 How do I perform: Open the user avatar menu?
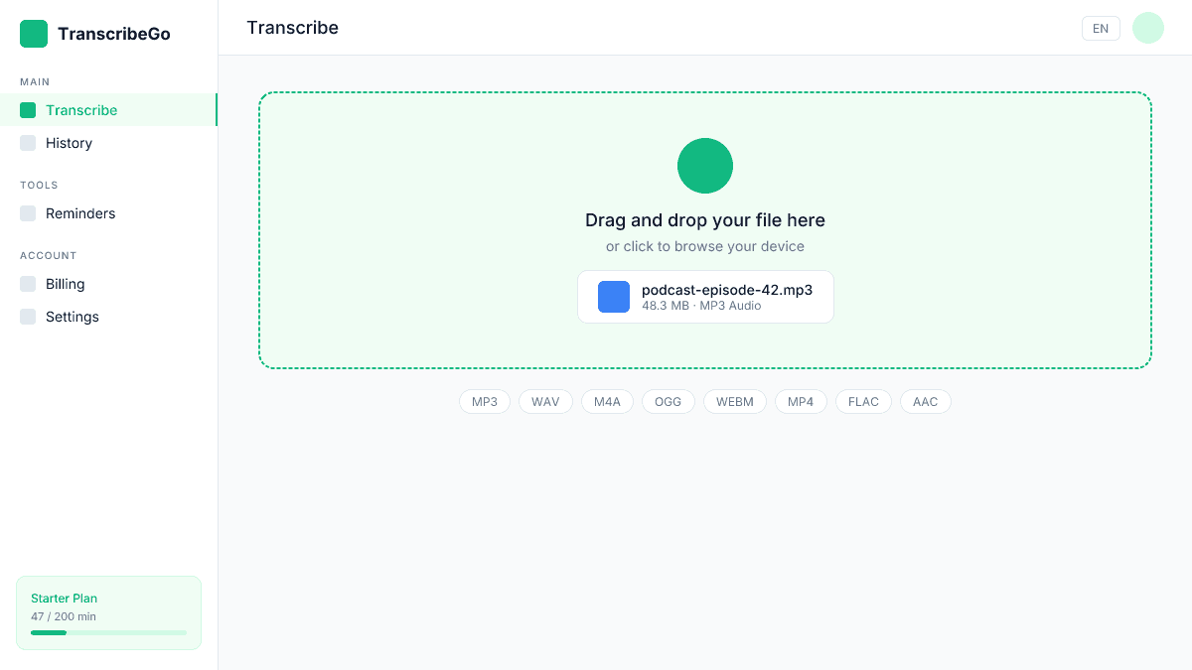(x=1148, y=28)
